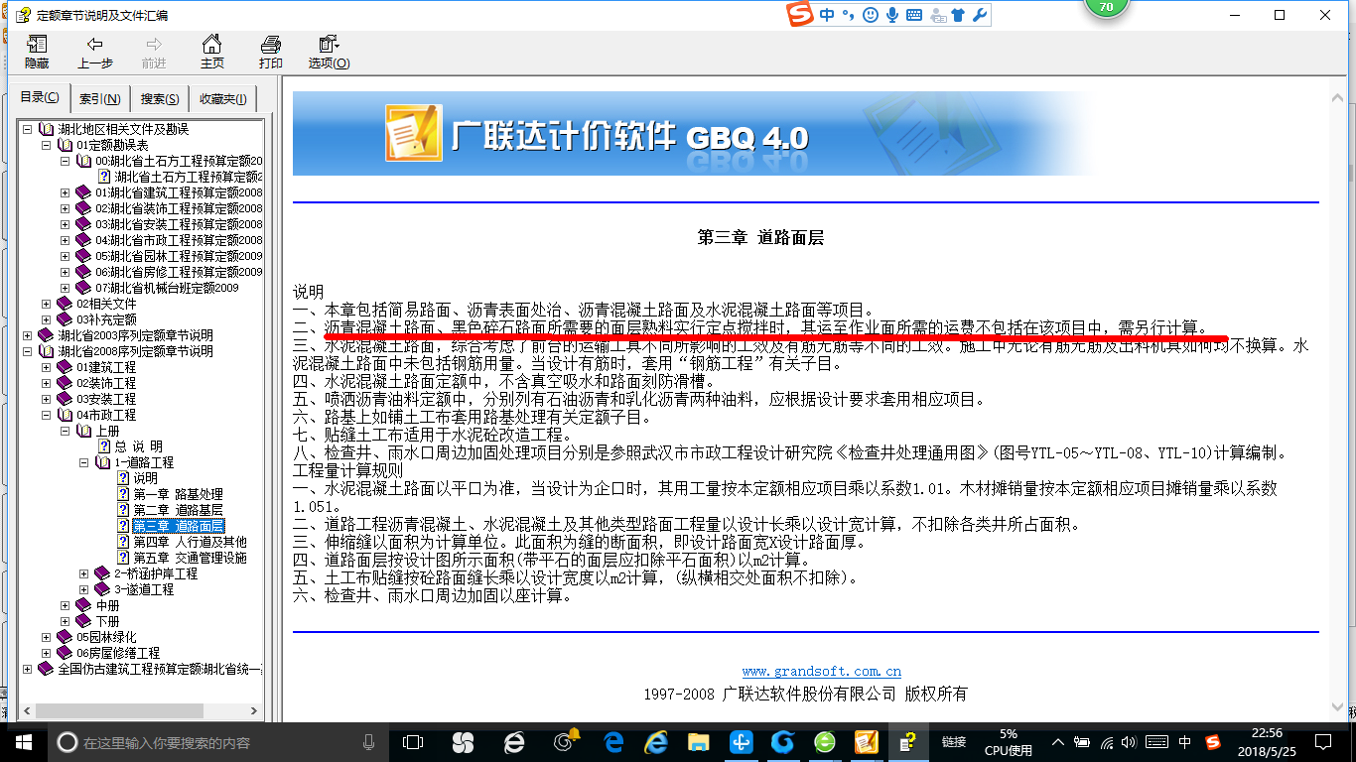Open Task View on the taskbar
The width and height of the screenshot is (1356, 762).
(x=412, y=742)
